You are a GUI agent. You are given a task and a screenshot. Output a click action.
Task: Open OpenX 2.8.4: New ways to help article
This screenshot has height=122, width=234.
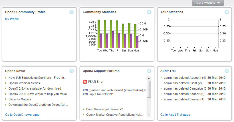[39, 94]
